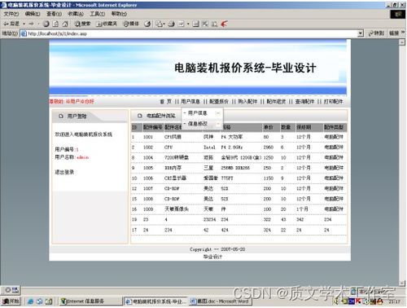Open the 编辑 (Edit) menu
Viewport: 407px width, 308px height.
click(33, 14)
